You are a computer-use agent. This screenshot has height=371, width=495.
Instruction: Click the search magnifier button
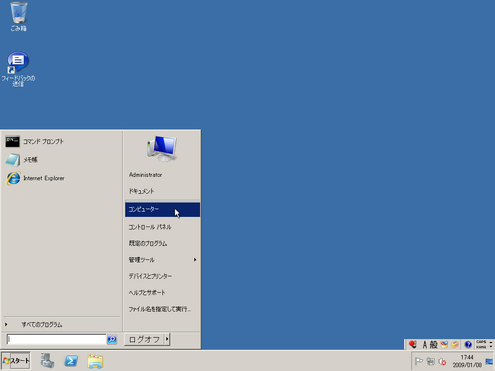(112, 340)
